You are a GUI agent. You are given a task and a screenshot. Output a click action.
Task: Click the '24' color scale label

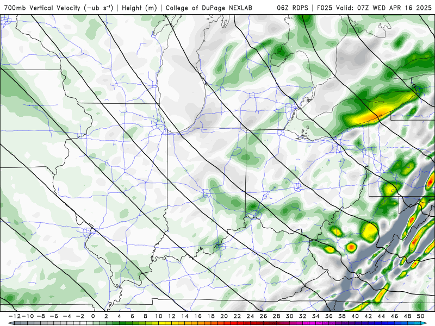pos(250,316)
